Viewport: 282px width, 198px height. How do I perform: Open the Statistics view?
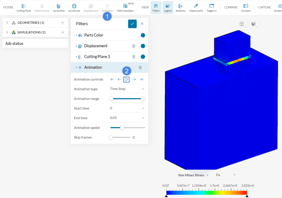pos(180,7)
